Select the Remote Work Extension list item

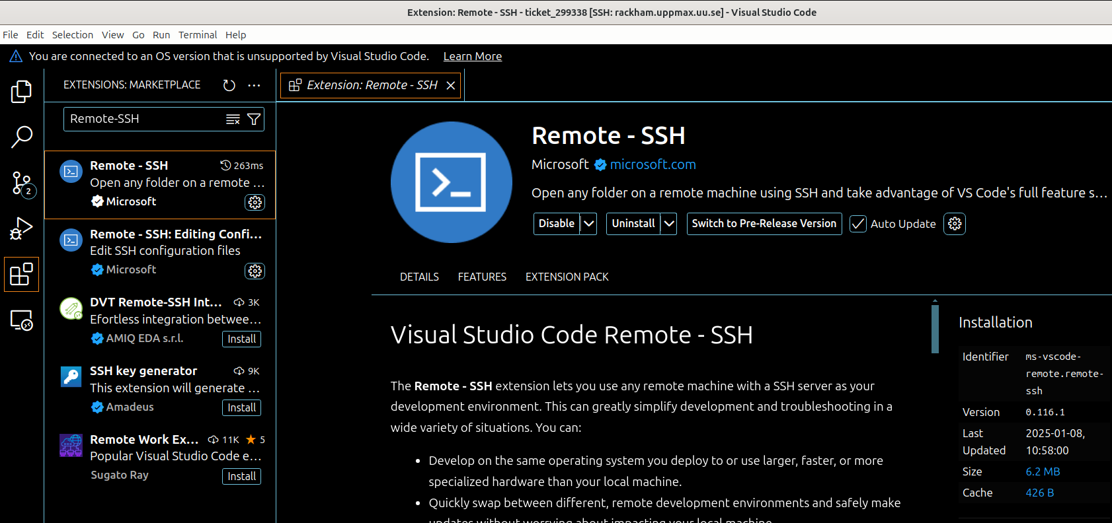(160, 460)
